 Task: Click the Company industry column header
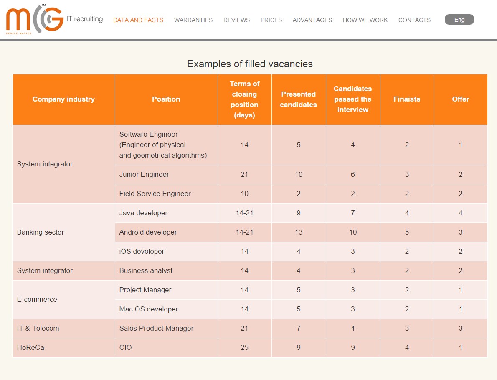pos(63,99)
